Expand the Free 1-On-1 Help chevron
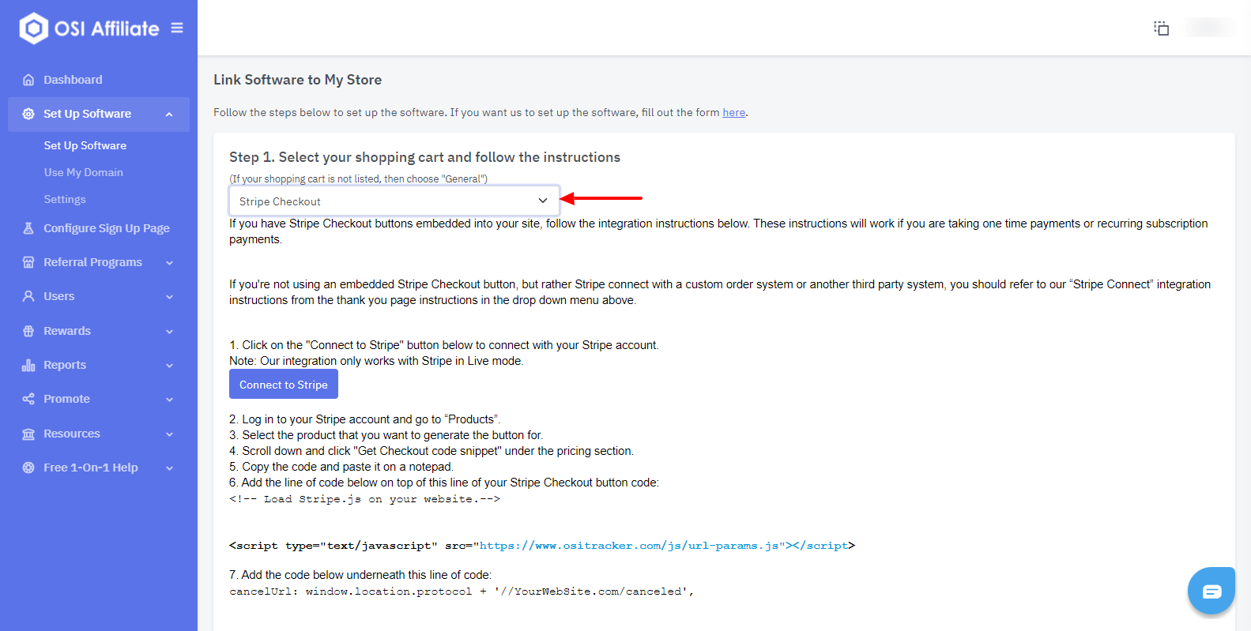Screen dimensions: 1251x631 pyautogui.click(x=169, y=468)
